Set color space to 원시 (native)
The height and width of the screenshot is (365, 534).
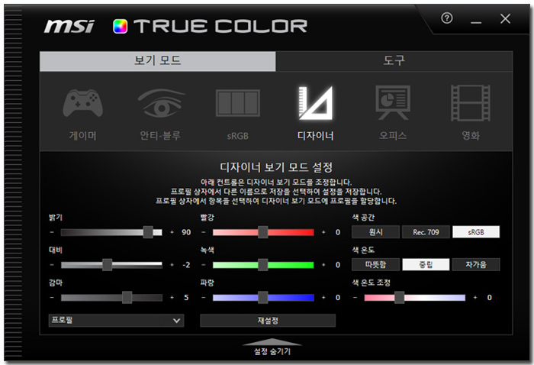coord(375,232)
